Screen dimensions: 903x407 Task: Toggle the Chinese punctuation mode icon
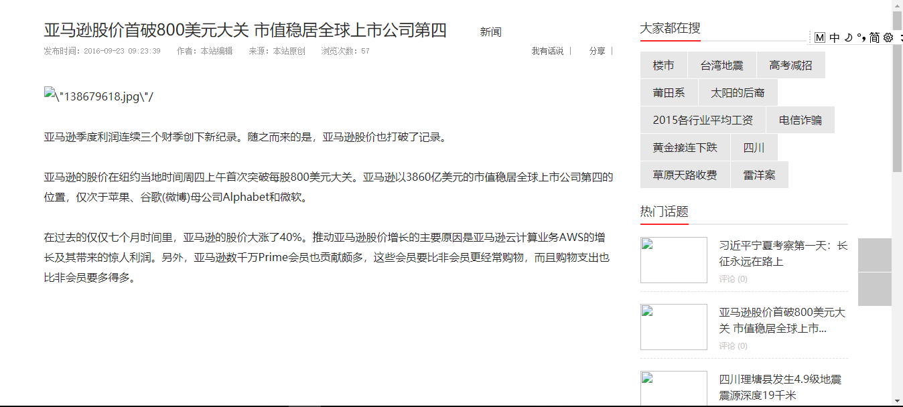point(861,37)
